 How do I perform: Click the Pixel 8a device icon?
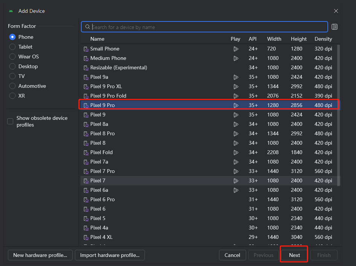(86, 124)
